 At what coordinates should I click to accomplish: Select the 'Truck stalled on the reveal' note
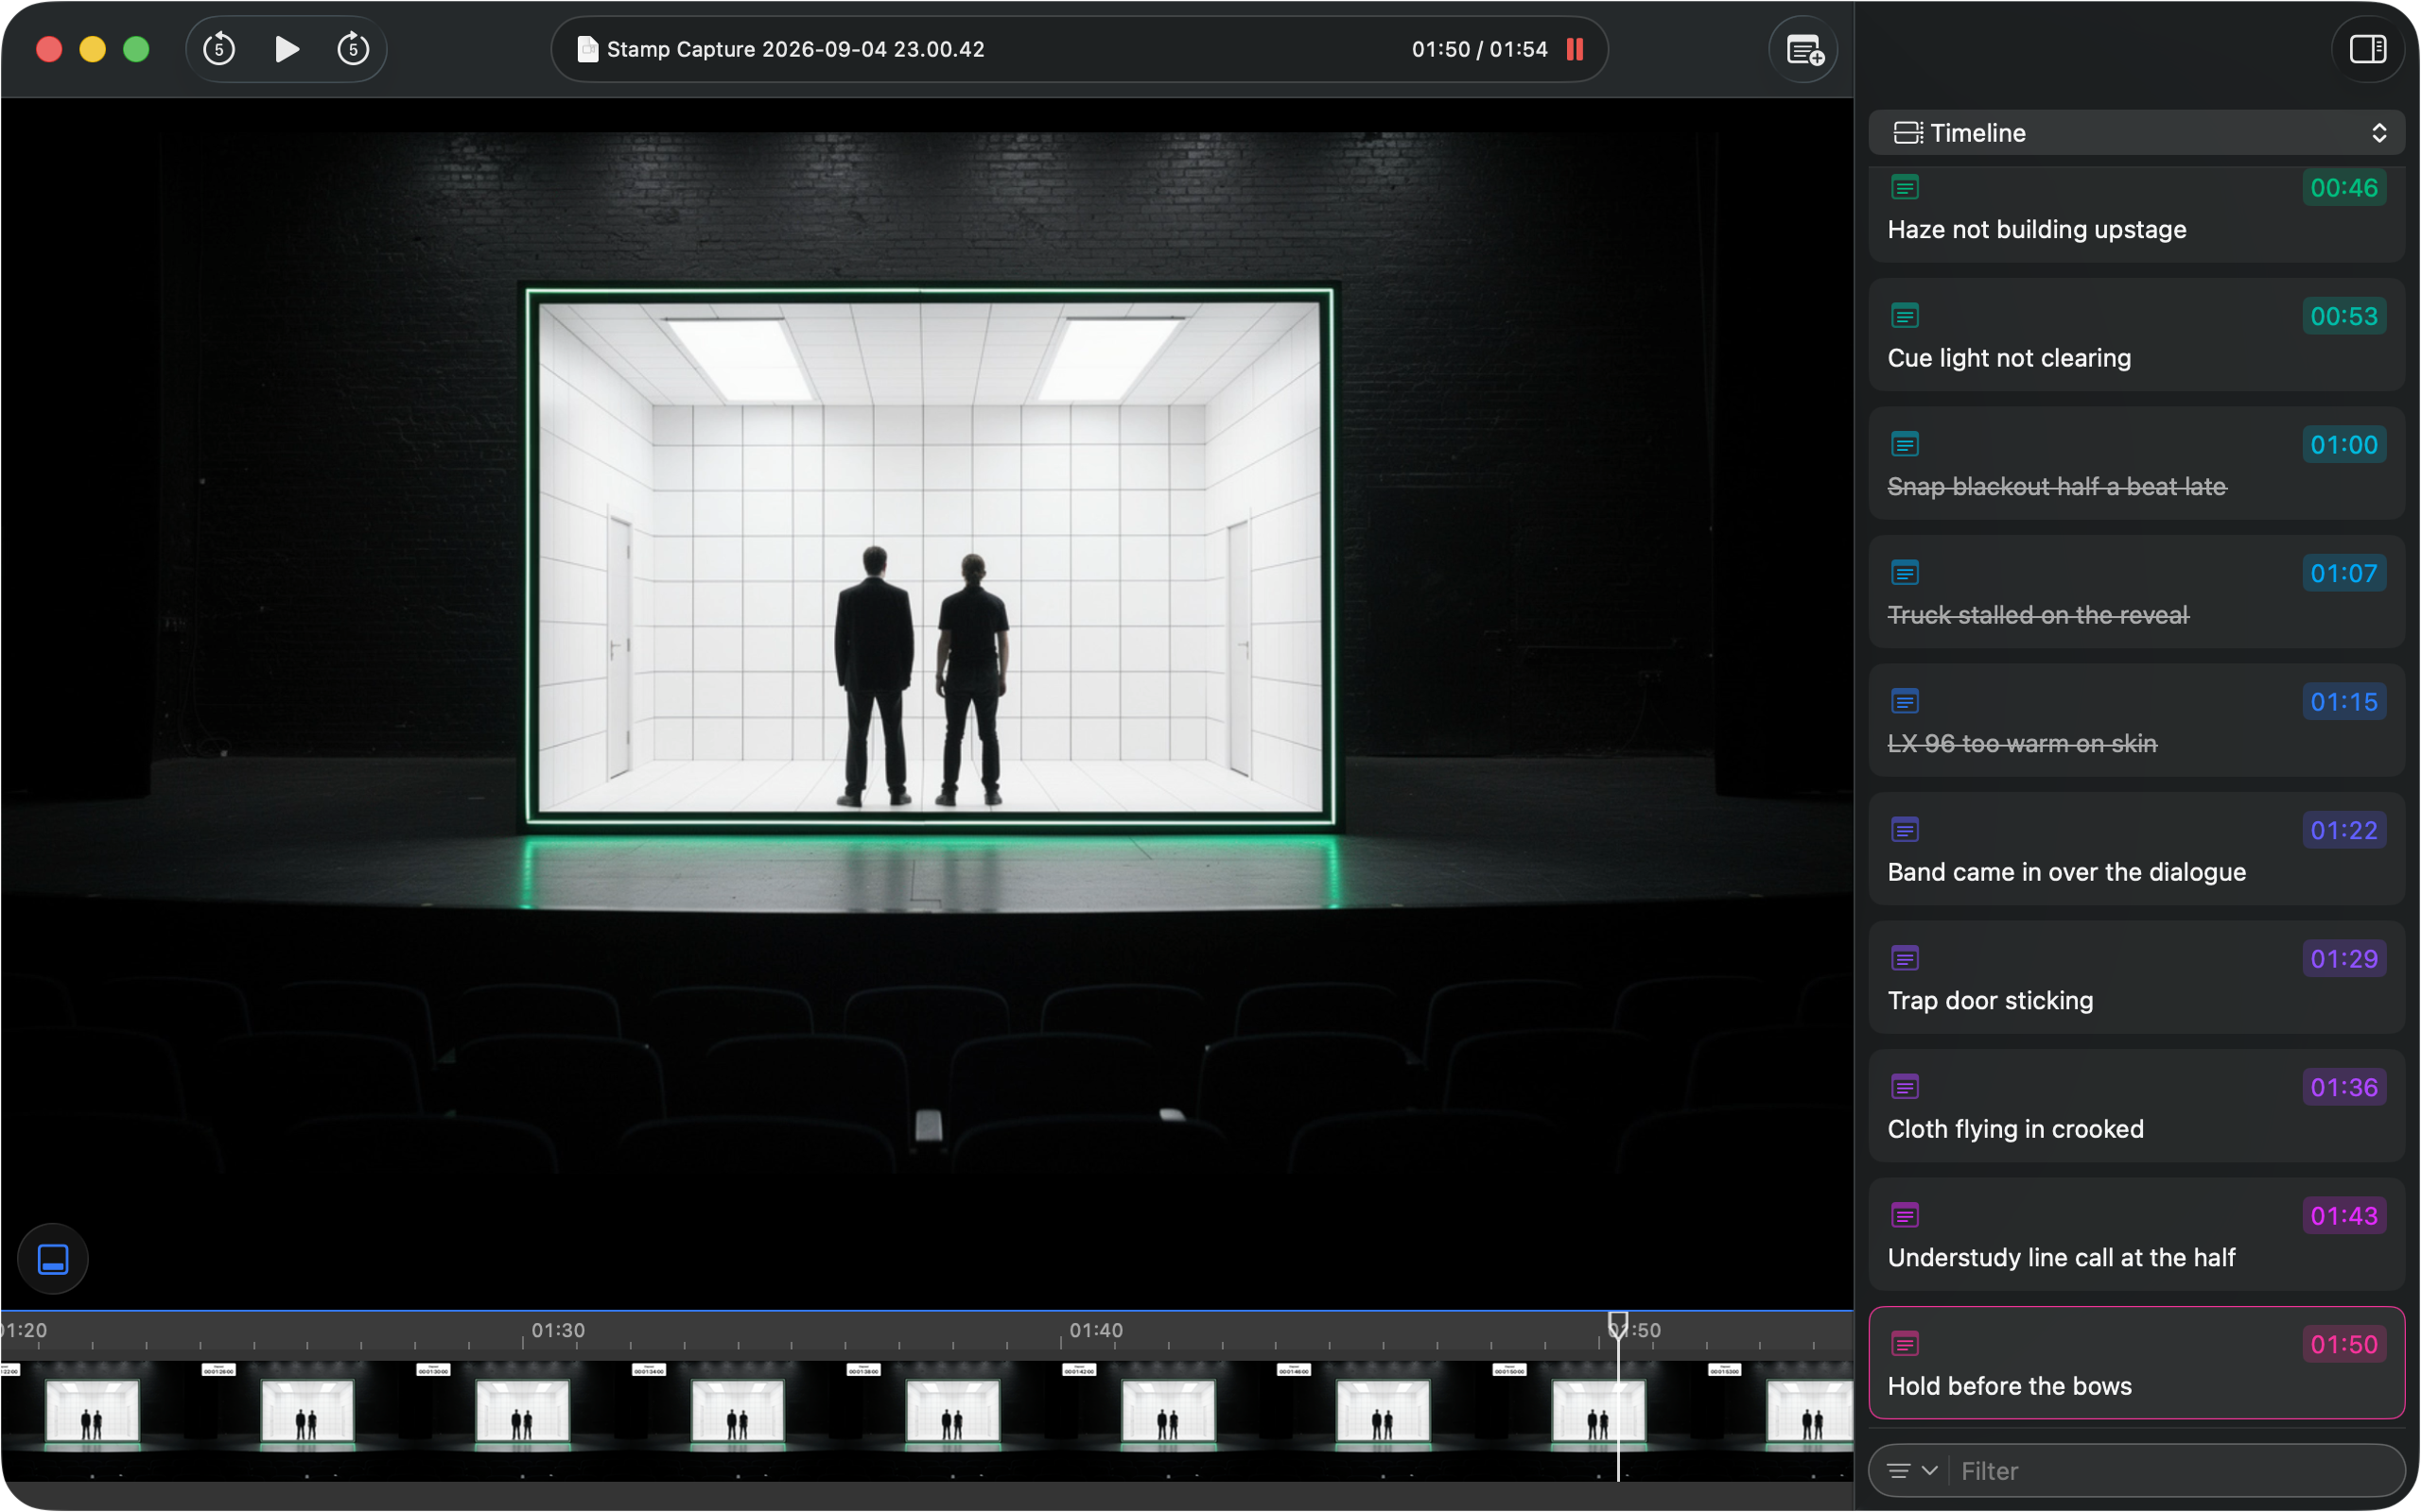2136,591
